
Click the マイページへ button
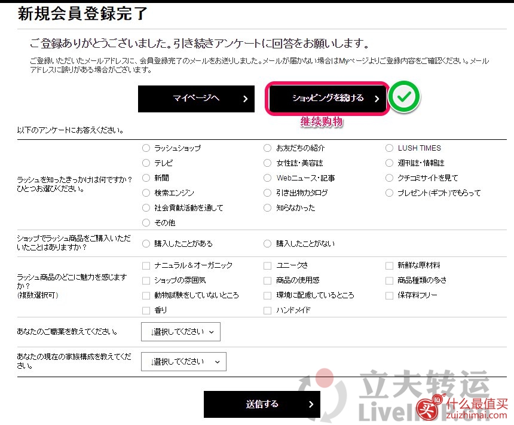pos(196,99)
